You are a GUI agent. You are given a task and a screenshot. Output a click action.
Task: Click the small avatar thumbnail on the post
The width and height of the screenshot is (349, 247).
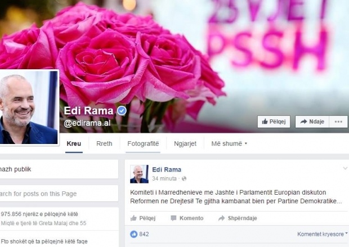140,174
